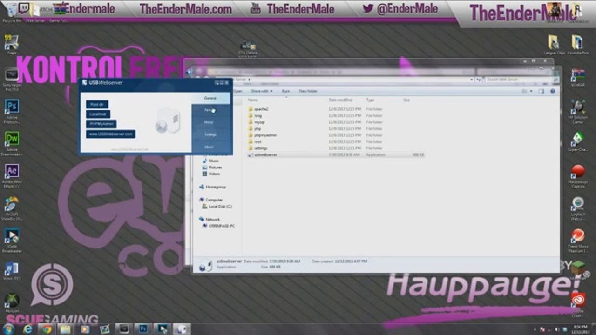Visit the www.USBWebserver.com link button
This screenshot has width=596, height=335.
pyautogui.click(x=110, y=134)
